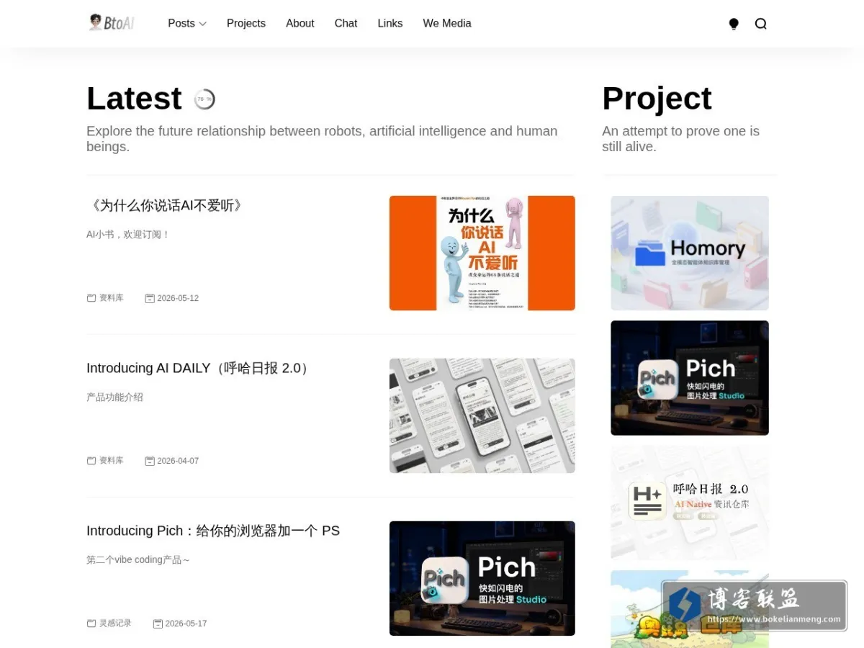The height and width of the screenshot is (648, 864).
Task: Go to the About page
Action: click(x=300, y=23)
